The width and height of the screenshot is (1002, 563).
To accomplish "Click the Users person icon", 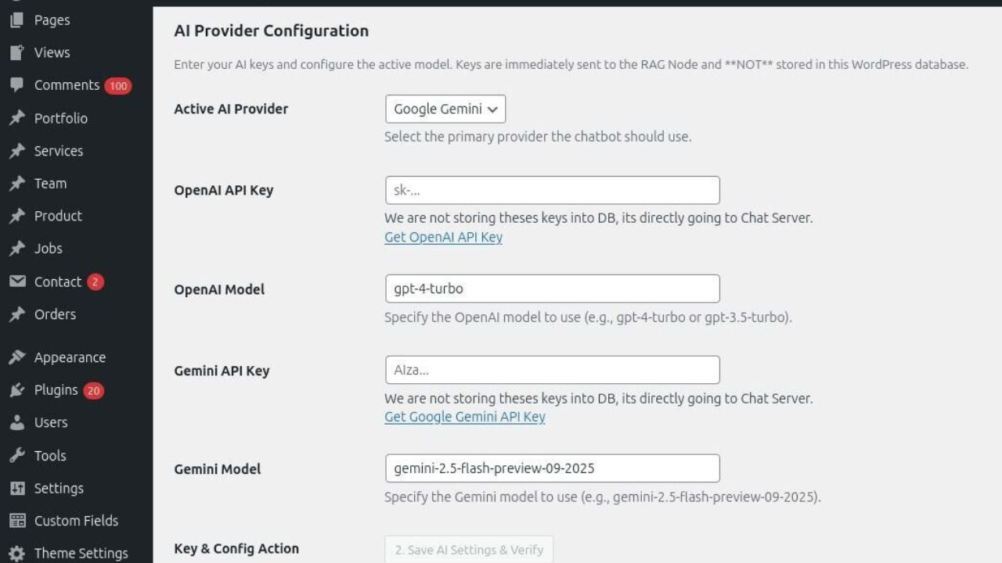I will pos(17,422).
